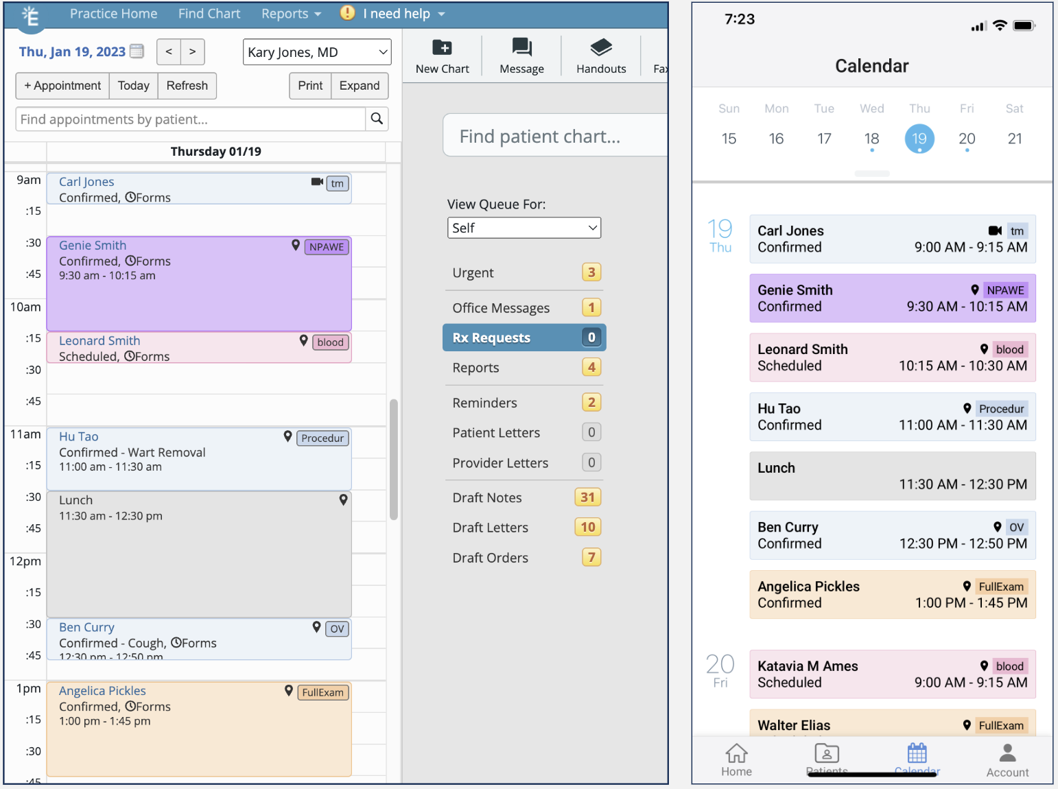Click the practice logo in top bar
This screenshot has width=1058, height=789.
[x=30, y=16]
